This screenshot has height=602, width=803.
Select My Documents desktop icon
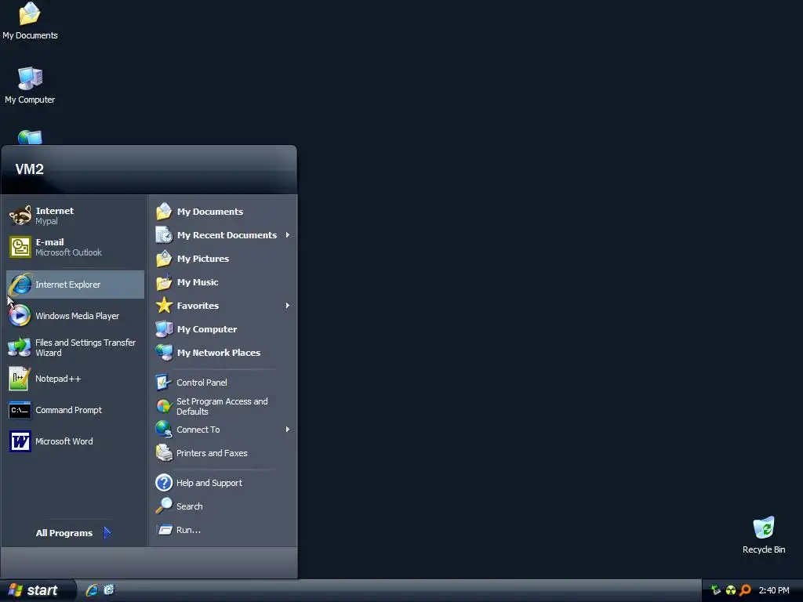[x=30, y=21]
